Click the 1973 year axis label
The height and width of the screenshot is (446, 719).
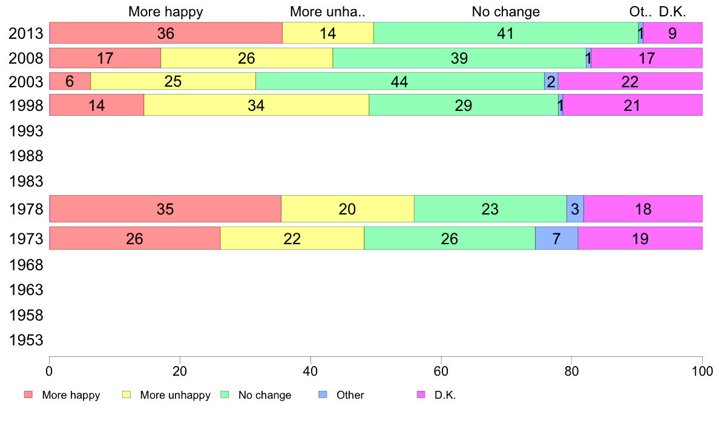click(26, 238)
